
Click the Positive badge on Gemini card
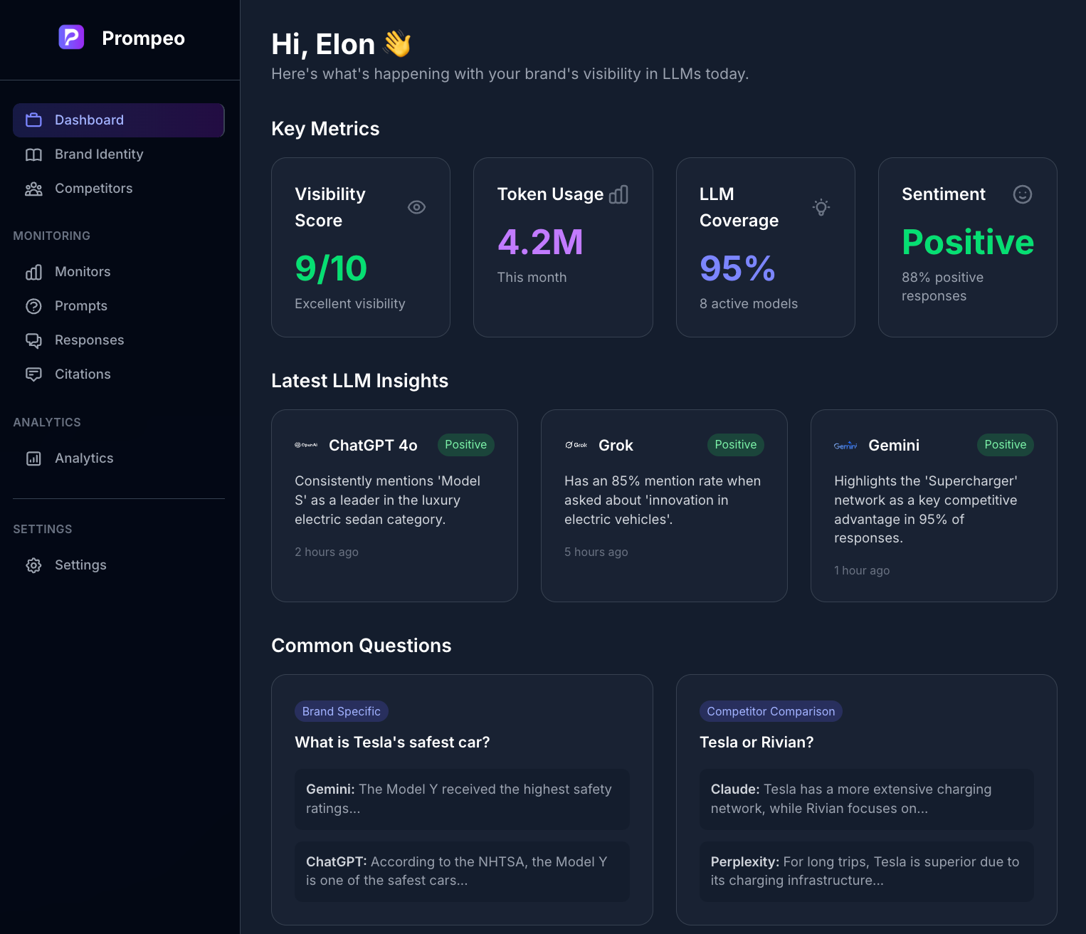[1006, 445]
